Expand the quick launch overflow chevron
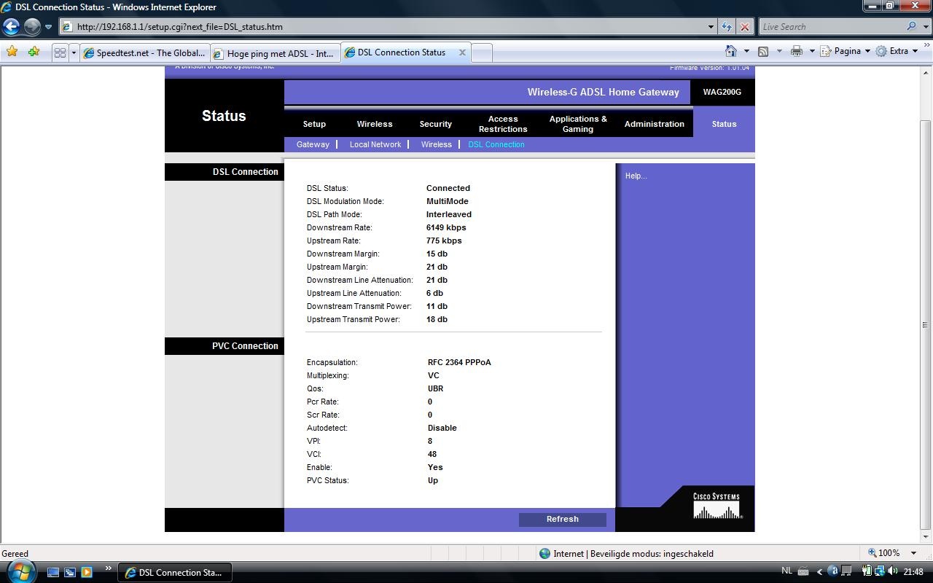The height and width of the screenshot is (583, 933). 109,569
